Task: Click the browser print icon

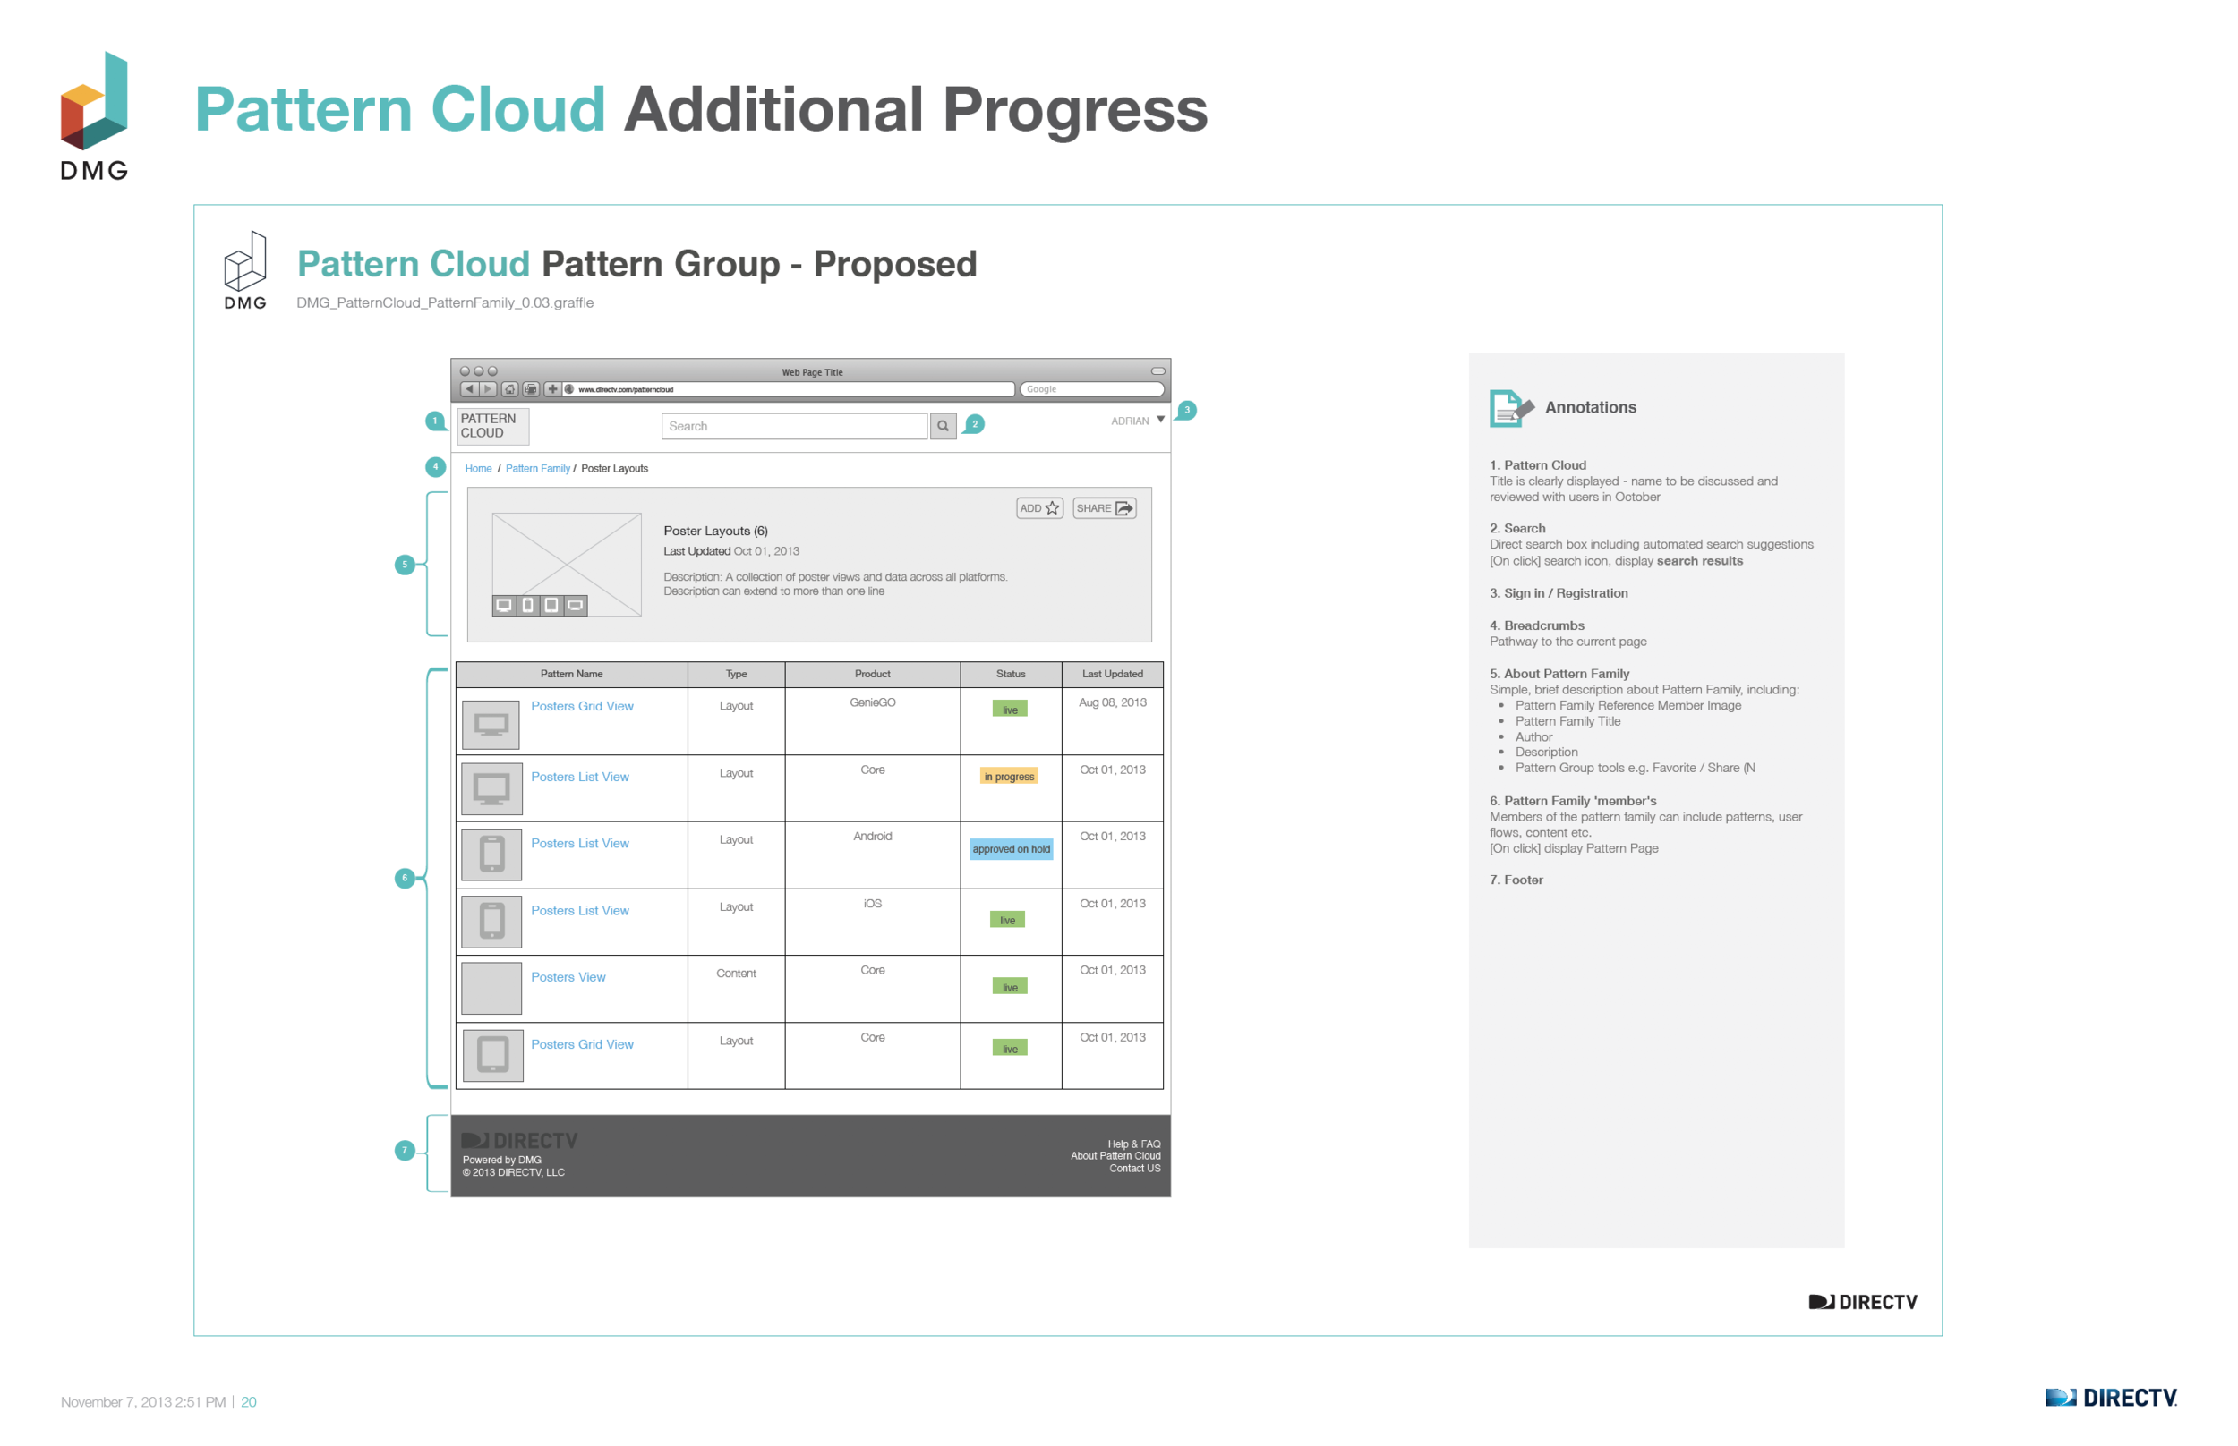Action: [531, 388]
